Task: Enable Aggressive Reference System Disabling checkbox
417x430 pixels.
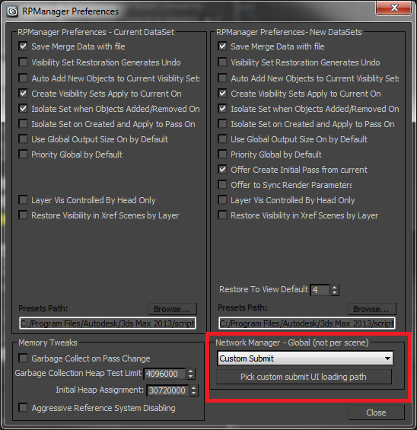Action: coord(24,407)
